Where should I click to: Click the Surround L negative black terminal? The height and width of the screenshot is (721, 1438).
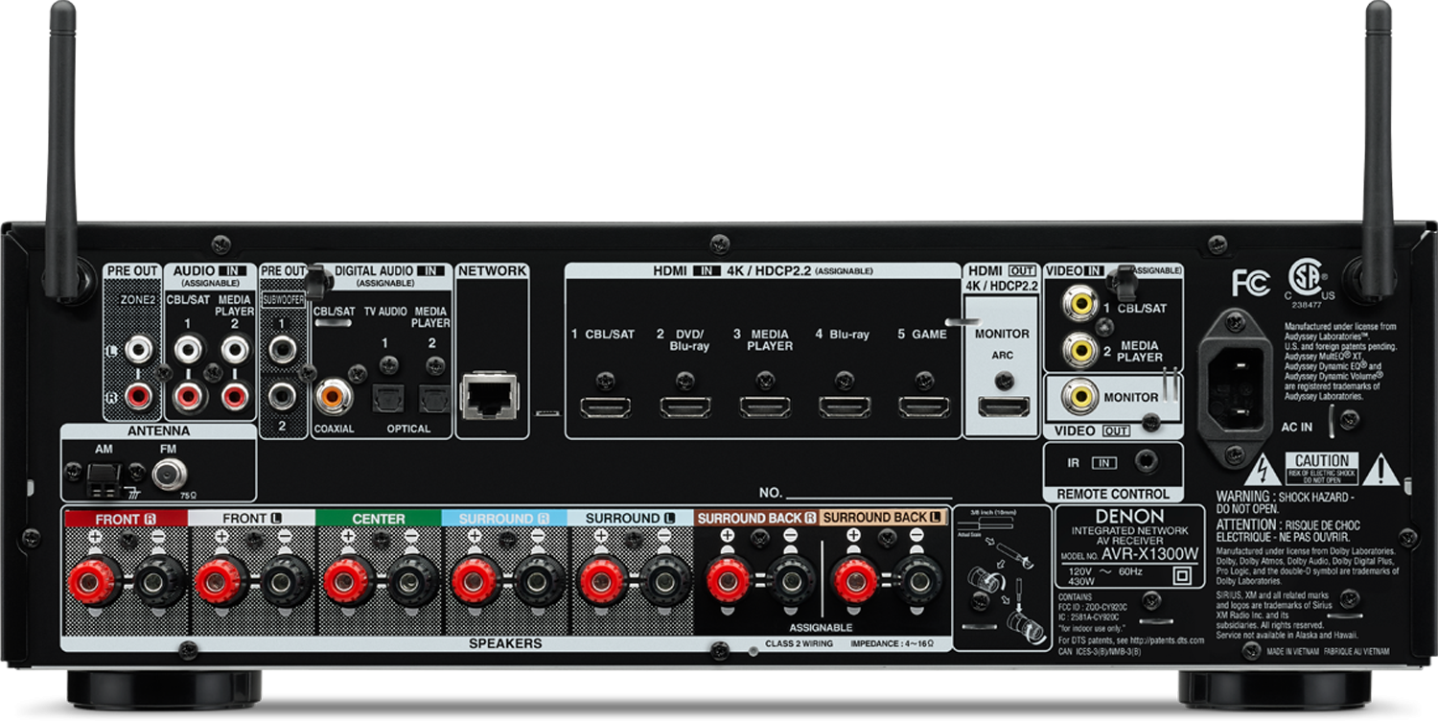(665, 580)
